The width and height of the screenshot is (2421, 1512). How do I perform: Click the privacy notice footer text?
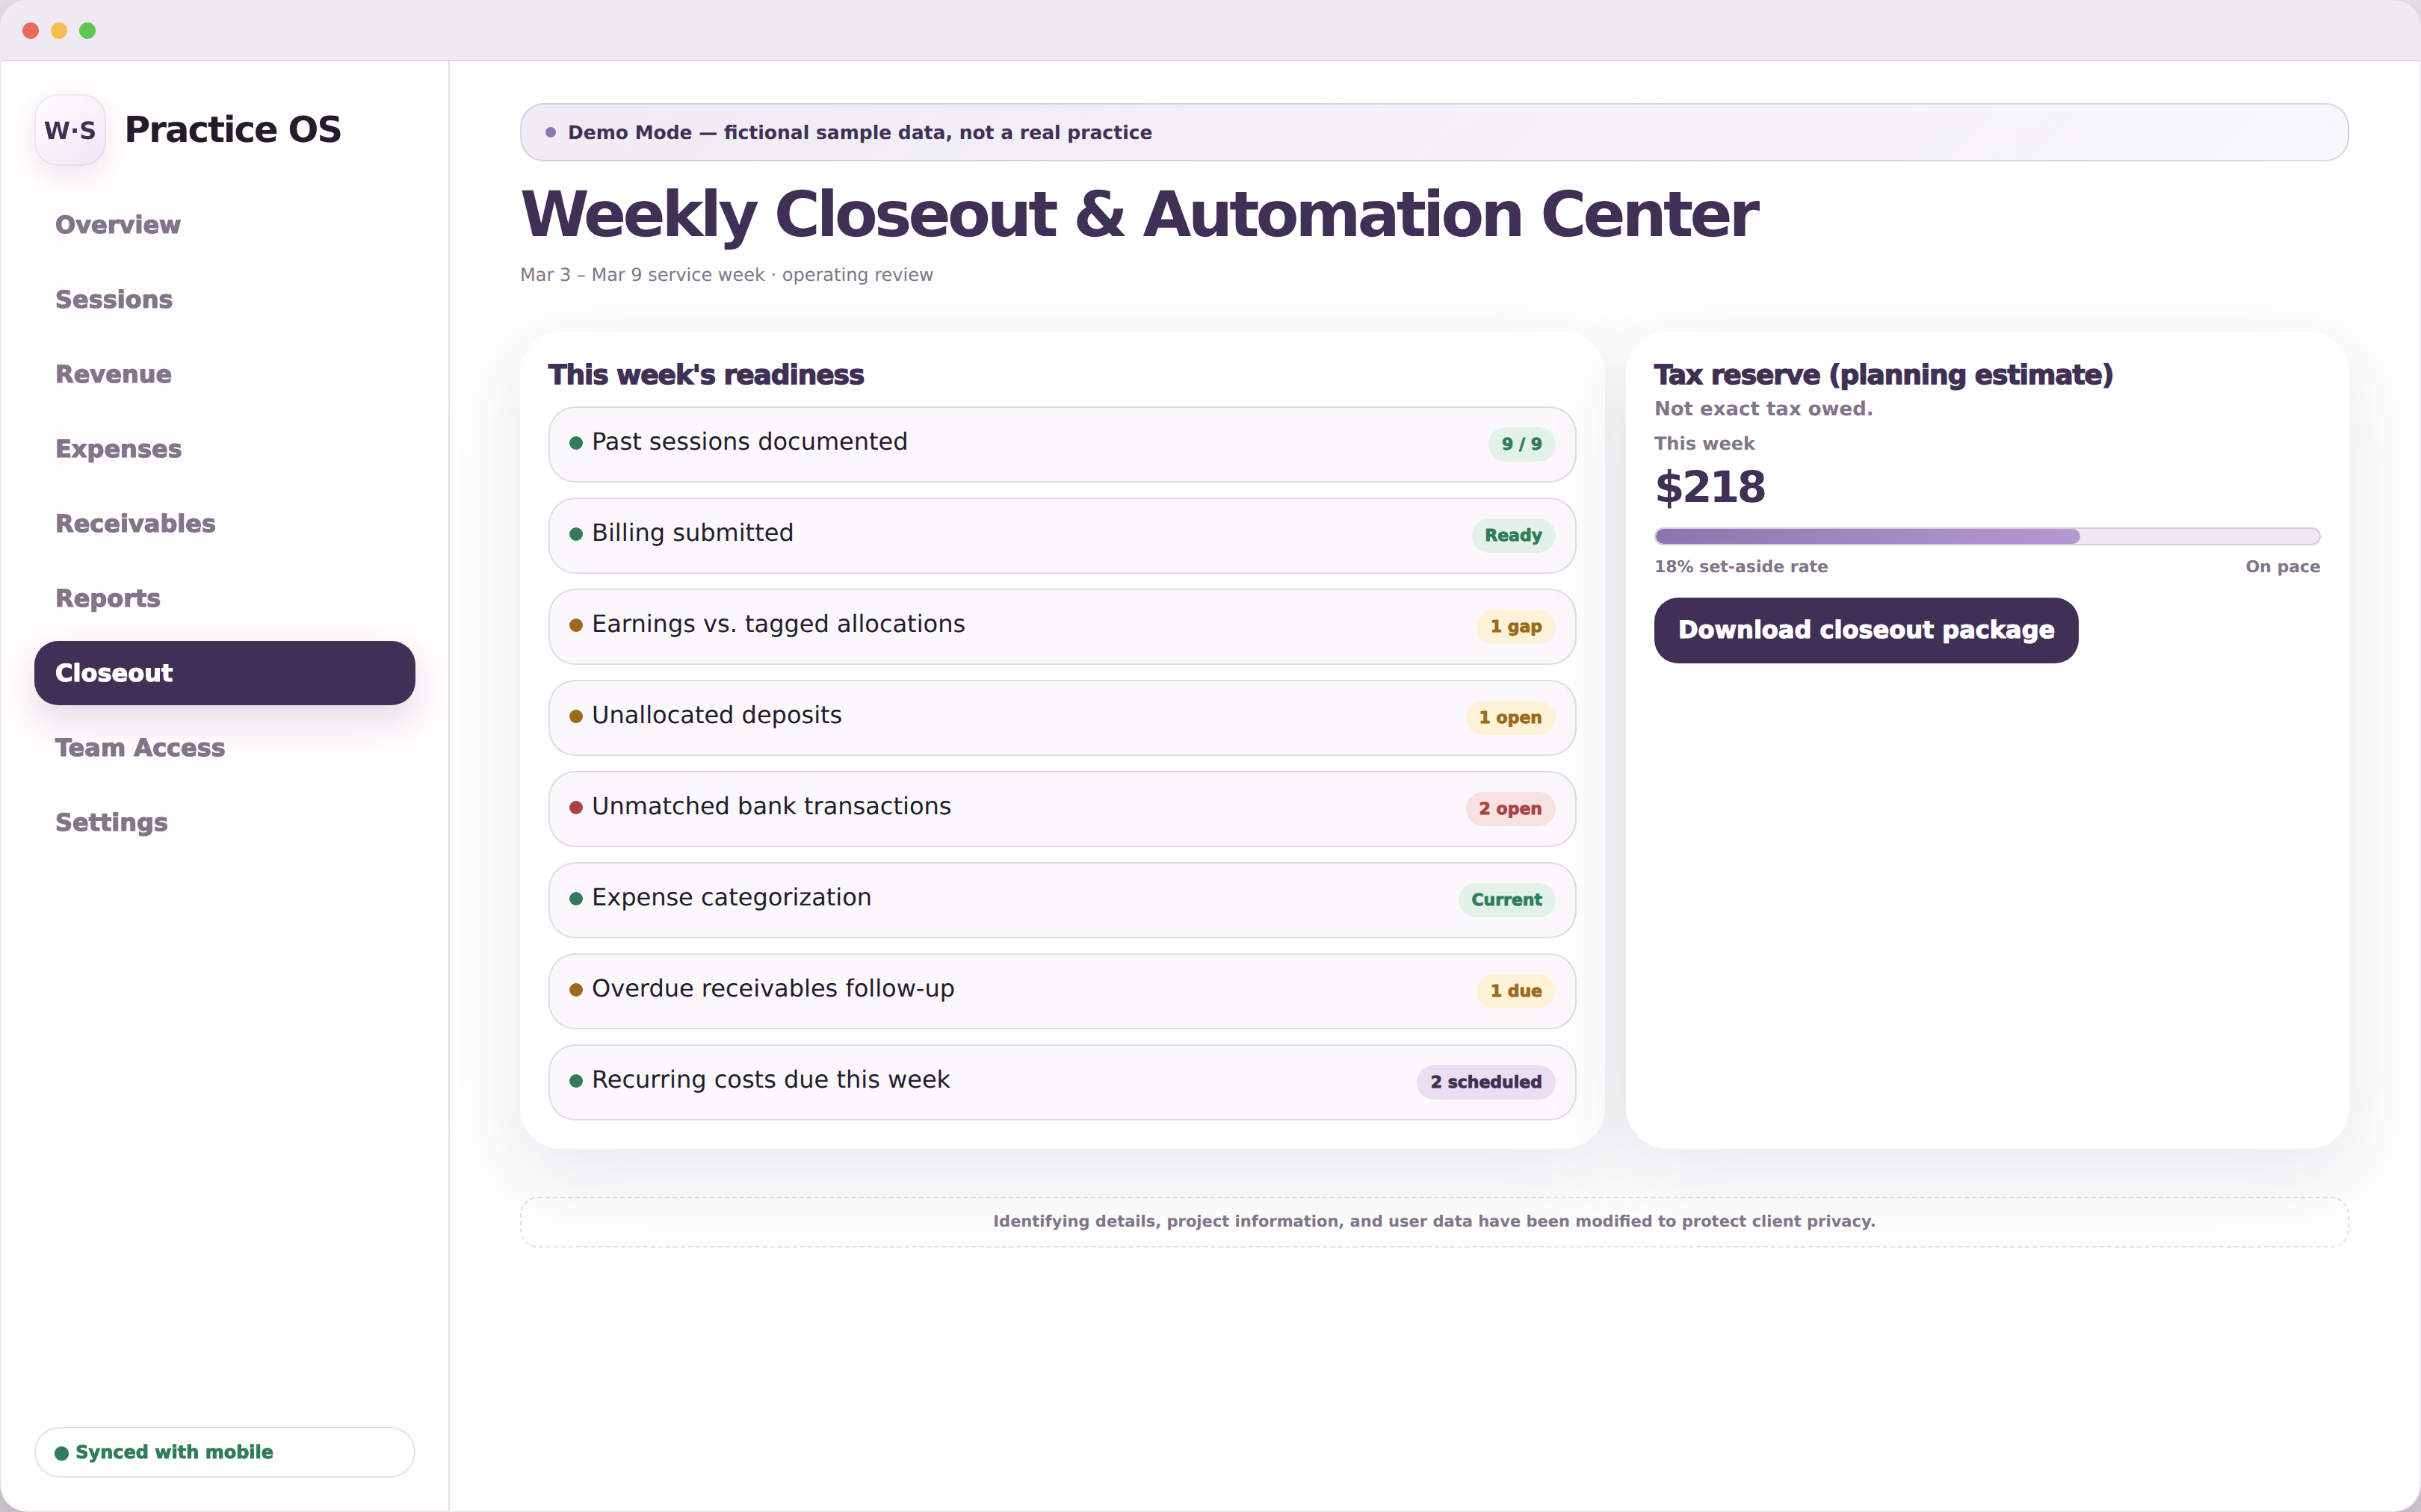click(1434, 1221)
